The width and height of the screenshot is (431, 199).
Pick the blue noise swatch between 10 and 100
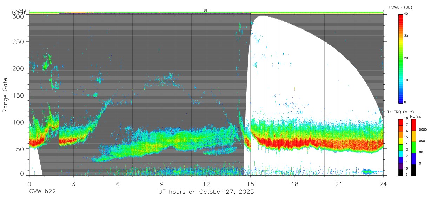(413, 159)
